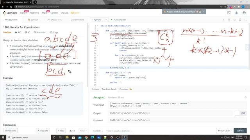250x140 pixels.
Task: Open the Python3 language dropdown
Action: [x=100, y=20]
